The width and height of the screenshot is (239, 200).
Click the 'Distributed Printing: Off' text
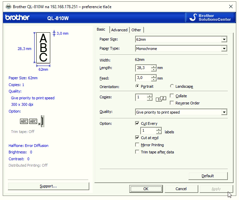tap(28, 165)
